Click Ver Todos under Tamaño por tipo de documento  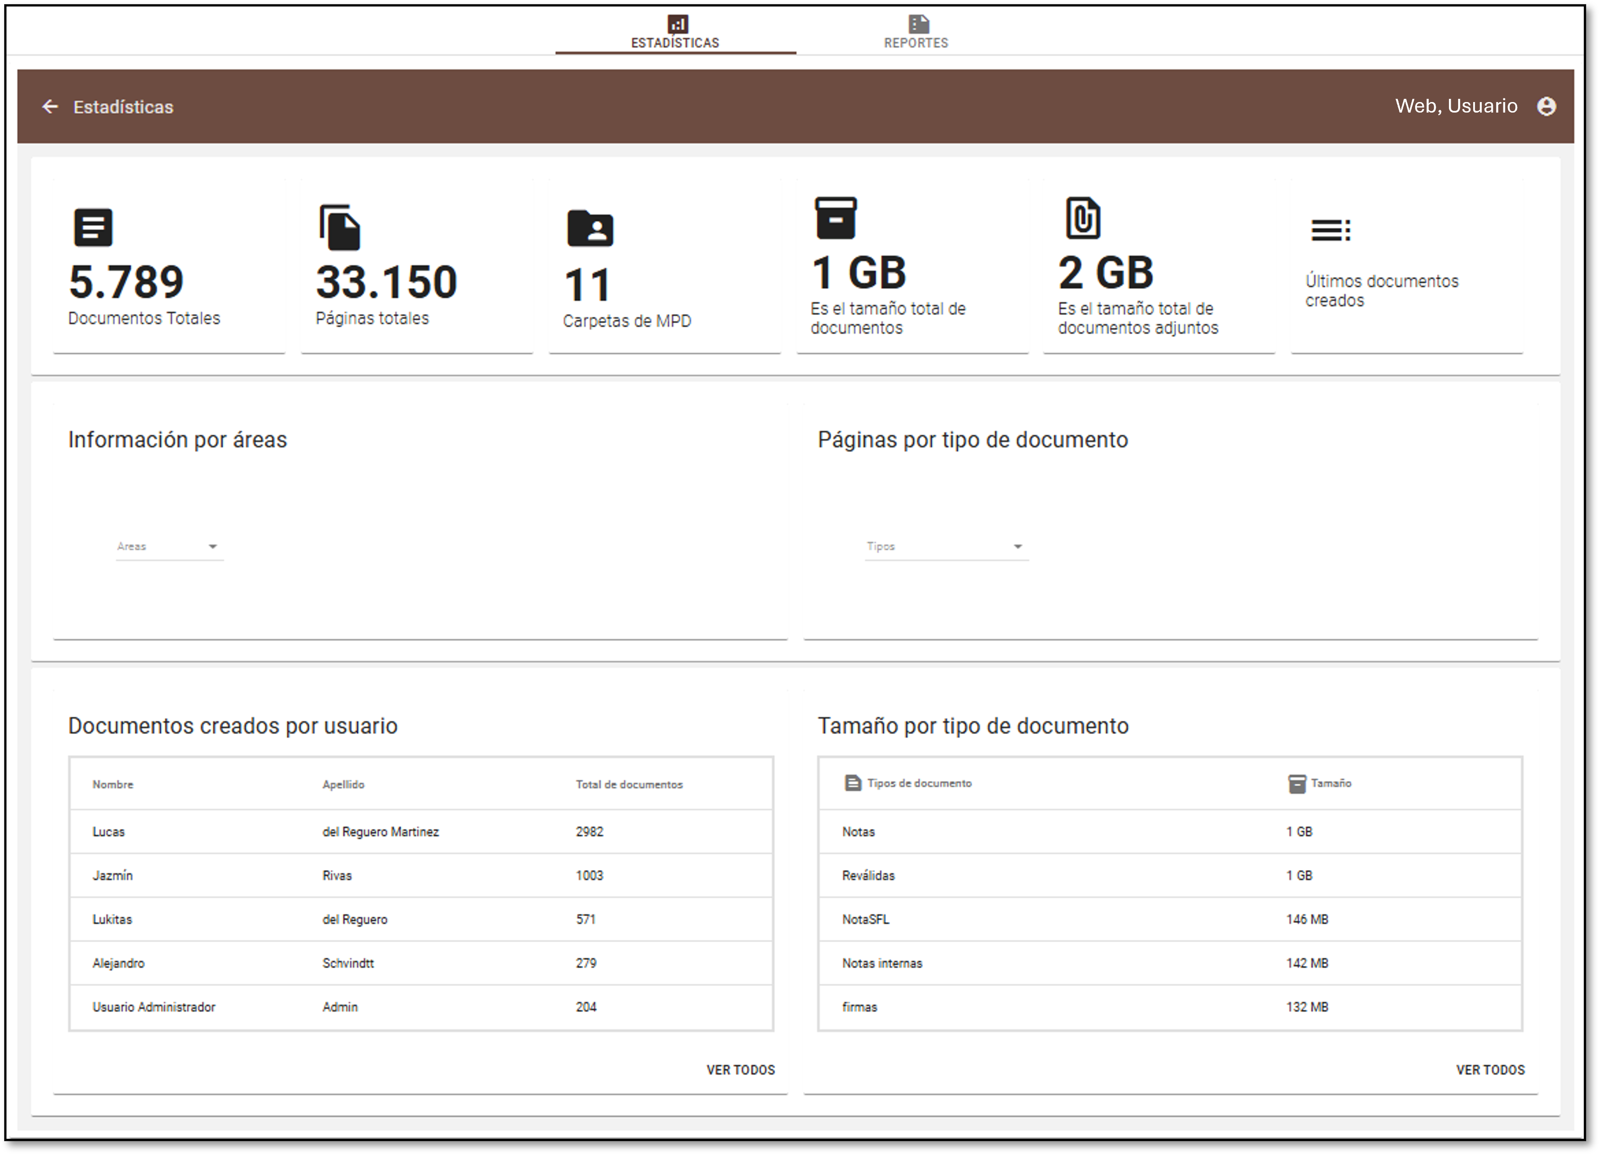[x=1490, y=1069]
